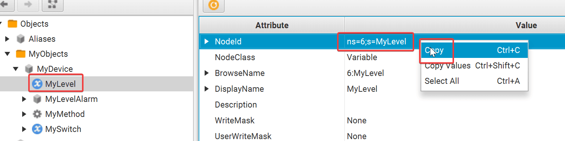This screenshot has width=565, height=141.
Task: Click the Objects folder icon
Action: click(12, 24)
